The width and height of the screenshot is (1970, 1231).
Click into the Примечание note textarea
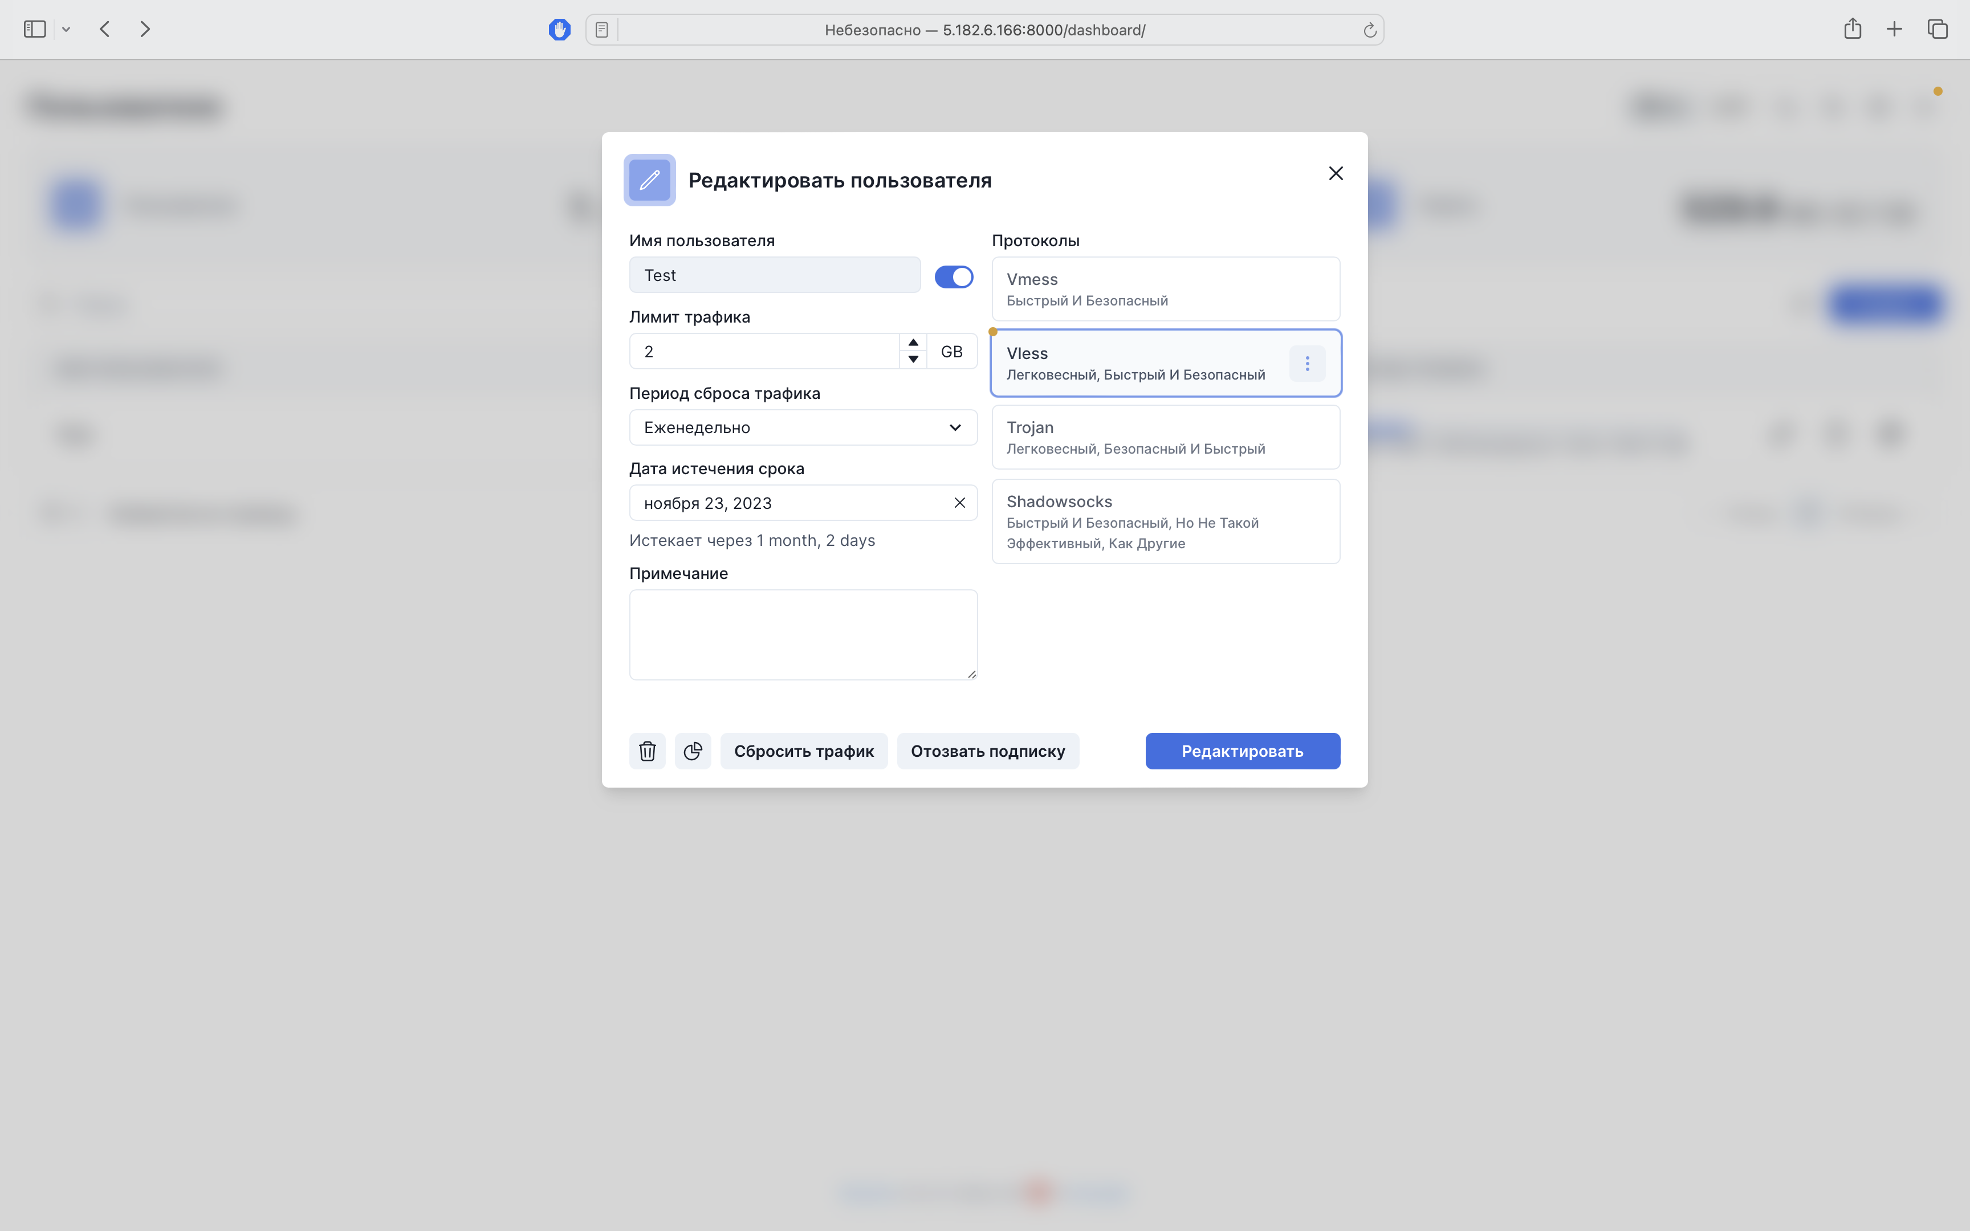tap(803, 634)
